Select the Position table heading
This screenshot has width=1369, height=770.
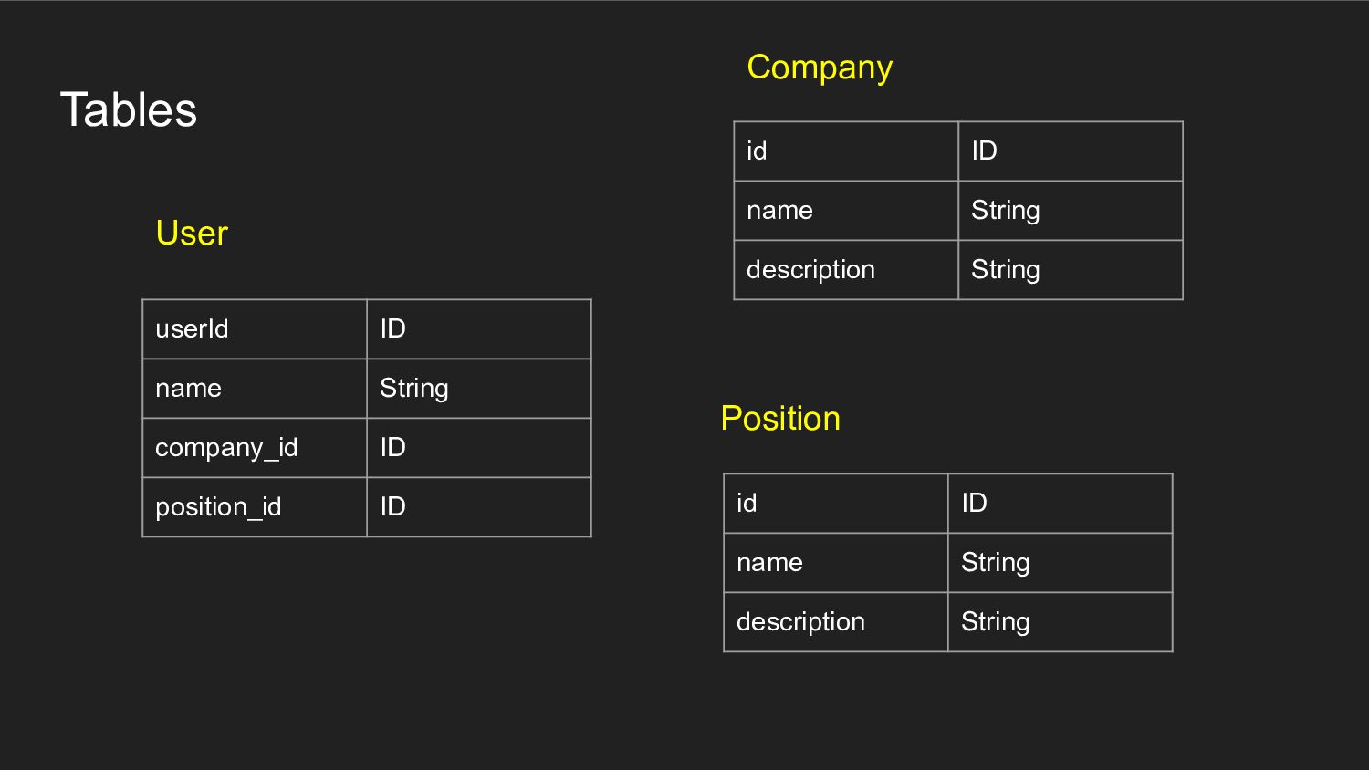tap(780, 419)
